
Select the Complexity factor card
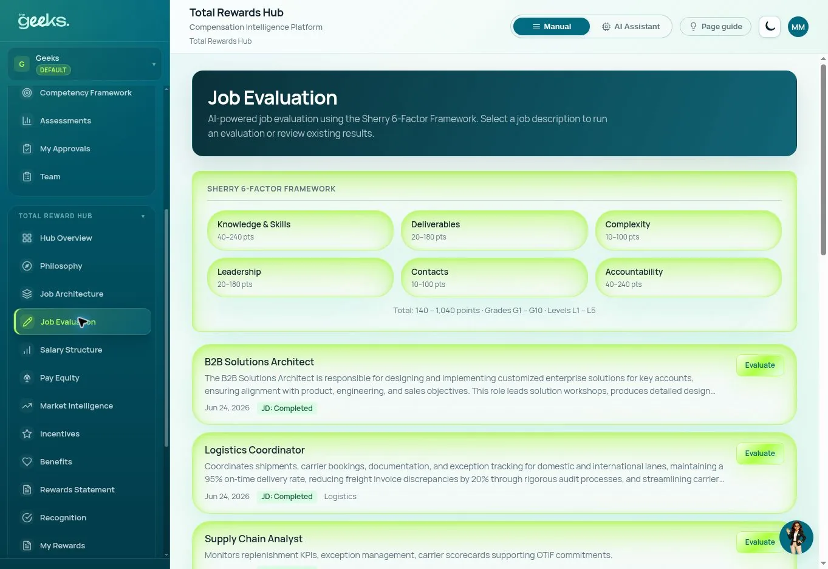[688, 230]
